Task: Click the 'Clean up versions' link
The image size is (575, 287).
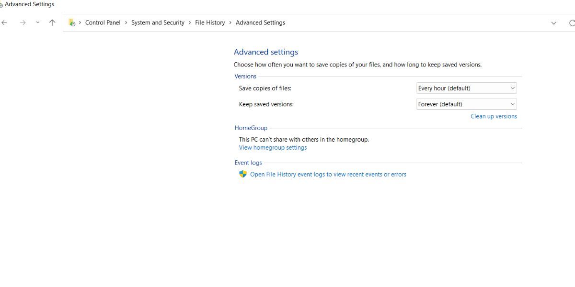Action: click(x=494, y=116)
